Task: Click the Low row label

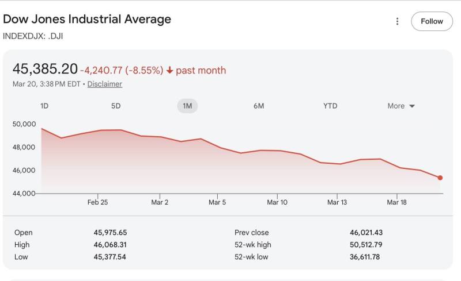Action: [x=21, y=257]
